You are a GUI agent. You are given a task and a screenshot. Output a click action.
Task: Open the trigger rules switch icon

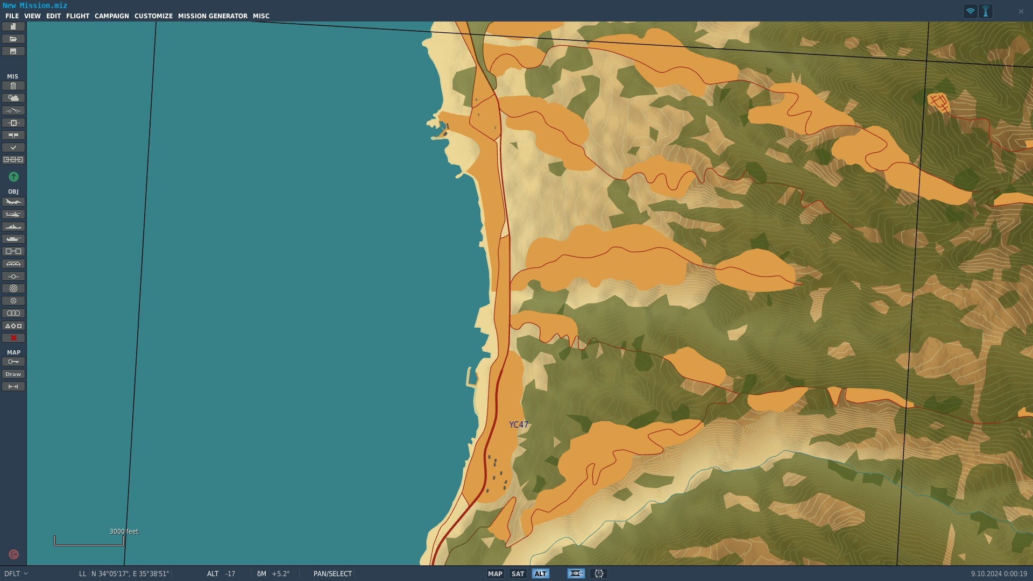[x=13, y=110]
